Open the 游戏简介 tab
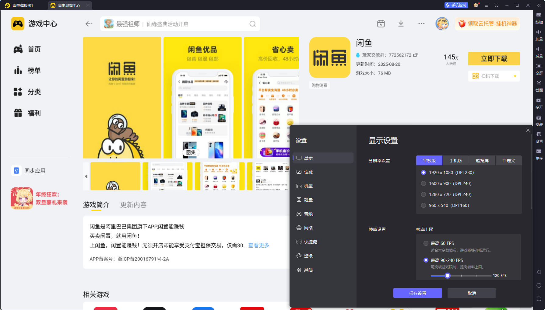The image size is (545, 310). coord(96,205)
